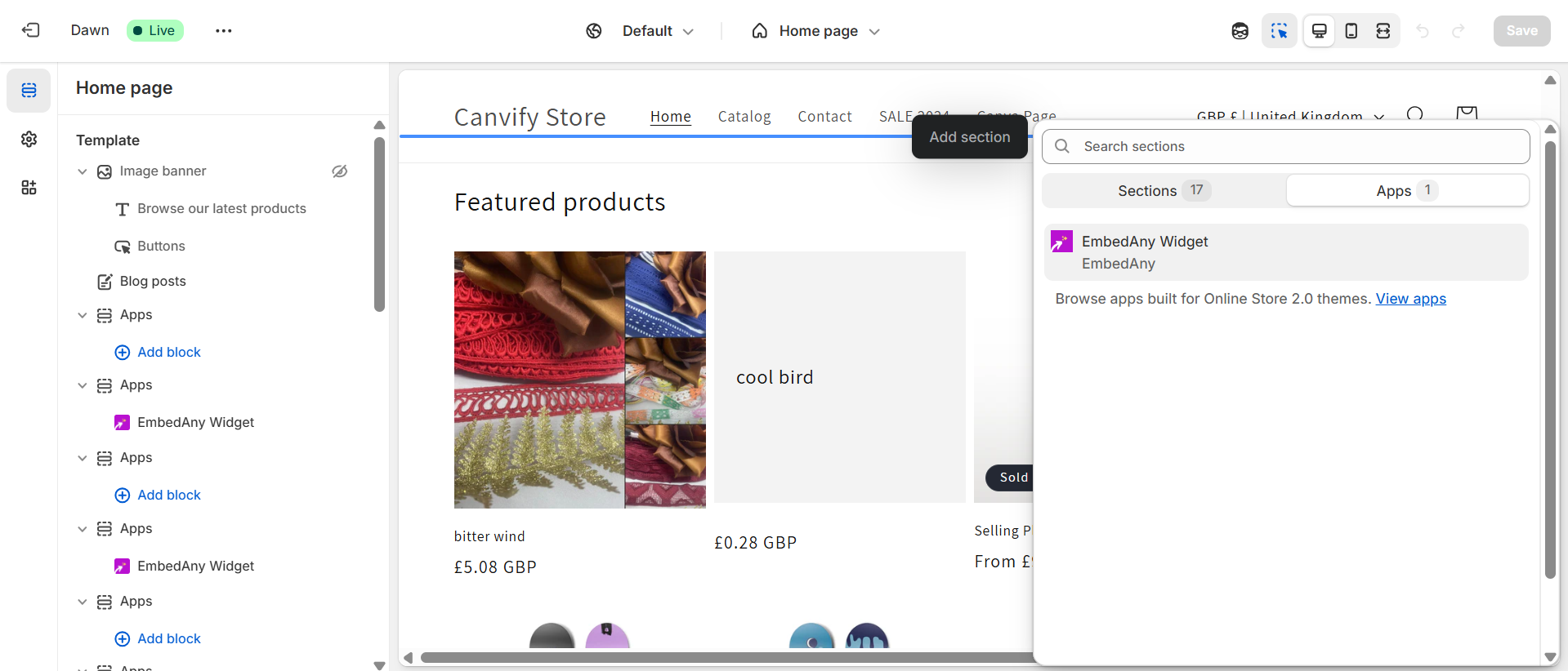1568x671 pixels.
Task: Select the second EmbedAny Widget block in sidebar
Action: [196, 567]
